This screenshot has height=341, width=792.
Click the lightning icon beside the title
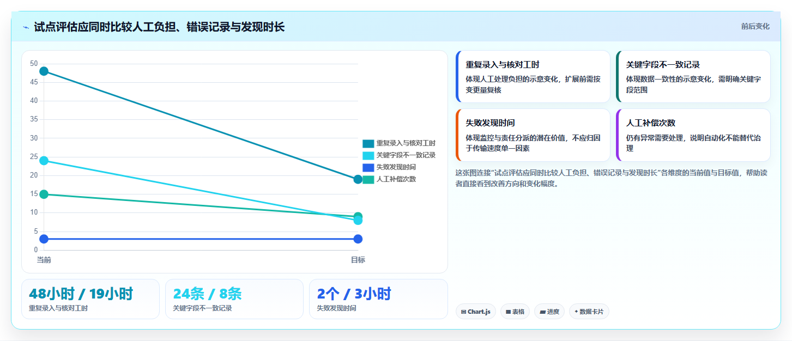pos(26,27)
